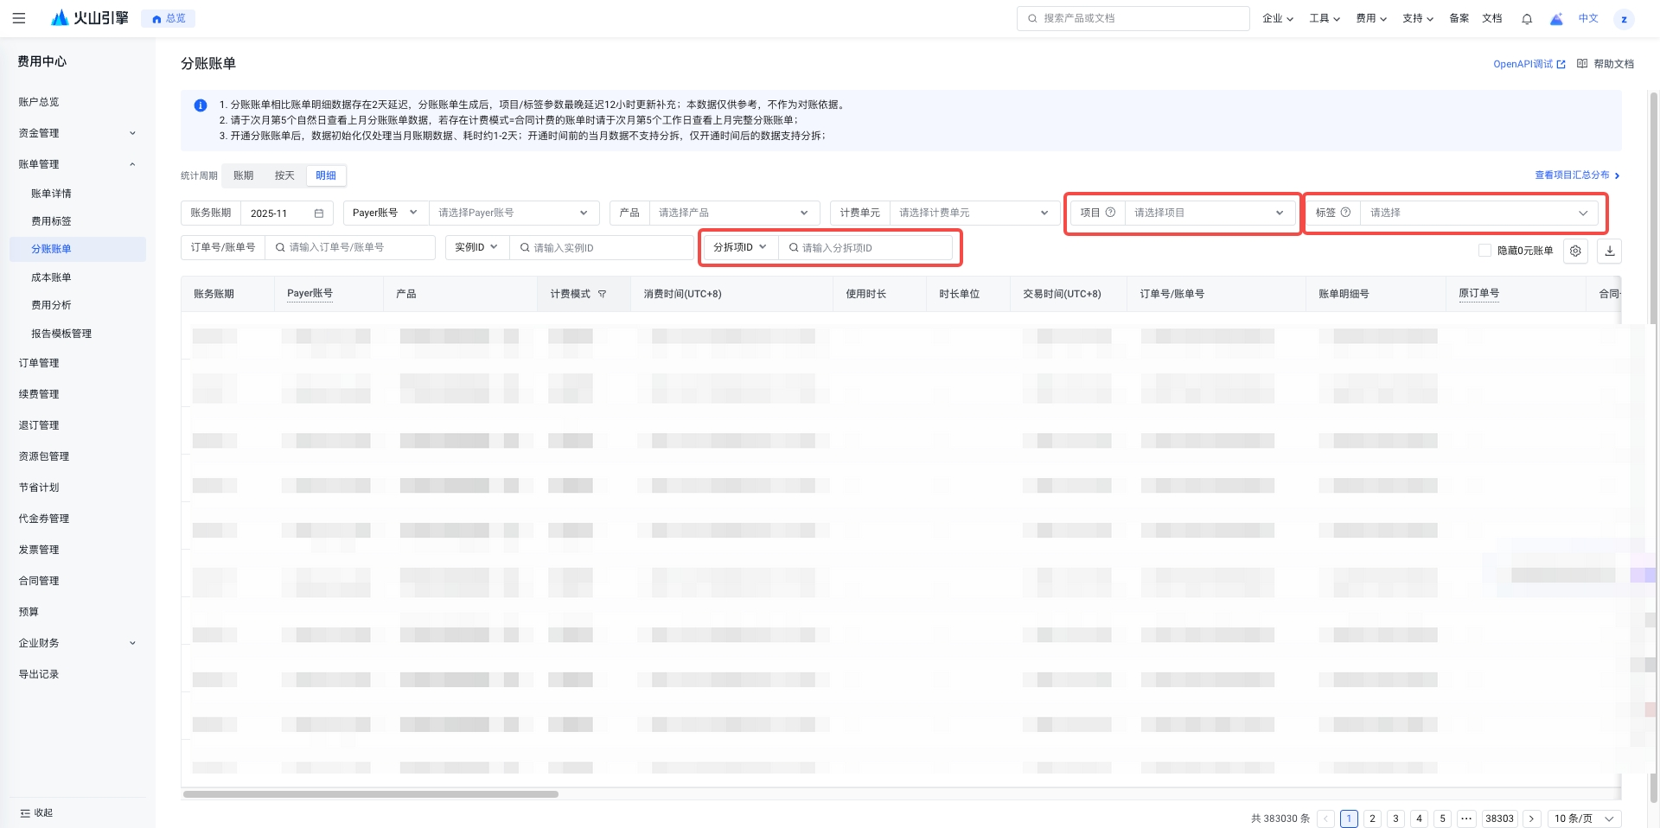Screen dimensions: 1660x828
Task: Click 查看项目汇总分布 link
Action: [1577, 175]
